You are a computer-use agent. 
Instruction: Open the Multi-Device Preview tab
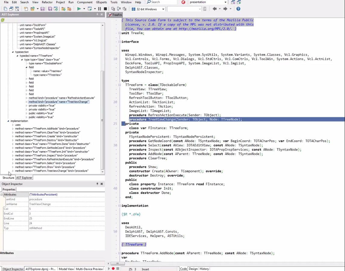[89, 269]
